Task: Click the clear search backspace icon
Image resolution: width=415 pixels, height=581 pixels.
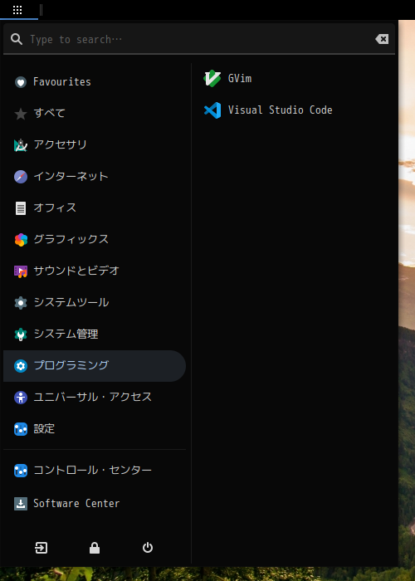Action: pos(382,39)
